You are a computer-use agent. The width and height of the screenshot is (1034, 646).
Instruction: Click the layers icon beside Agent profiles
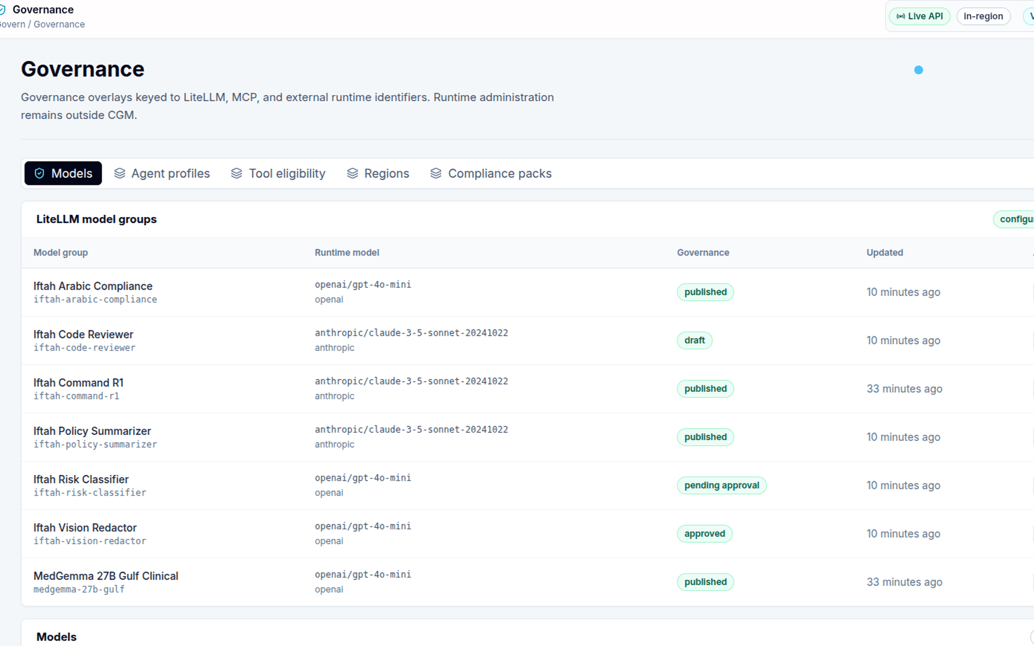[120, 173]
